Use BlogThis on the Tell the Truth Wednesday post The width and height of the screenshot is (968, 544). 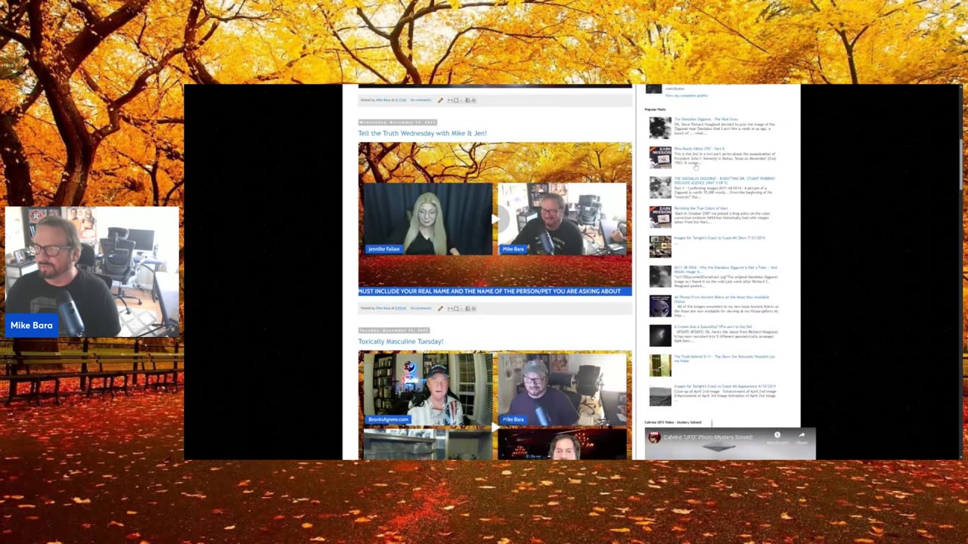click(x=456, y=308)
